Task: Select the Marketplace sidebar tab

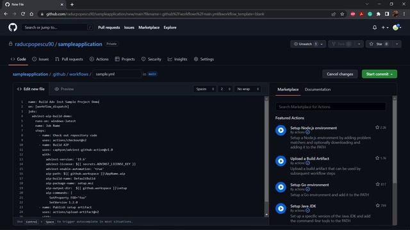Action: click(288, 89)
